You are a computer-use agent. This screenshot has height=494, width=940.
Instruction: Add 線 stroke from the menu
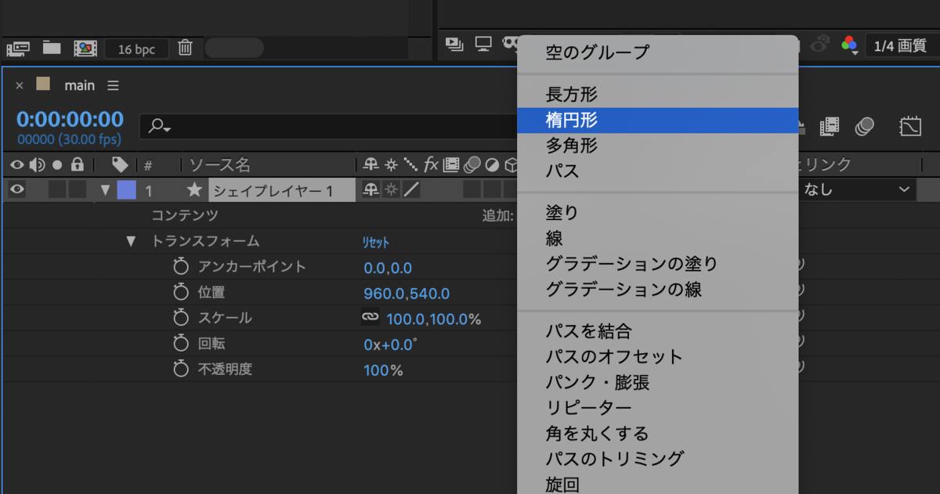tap(658, 238)
